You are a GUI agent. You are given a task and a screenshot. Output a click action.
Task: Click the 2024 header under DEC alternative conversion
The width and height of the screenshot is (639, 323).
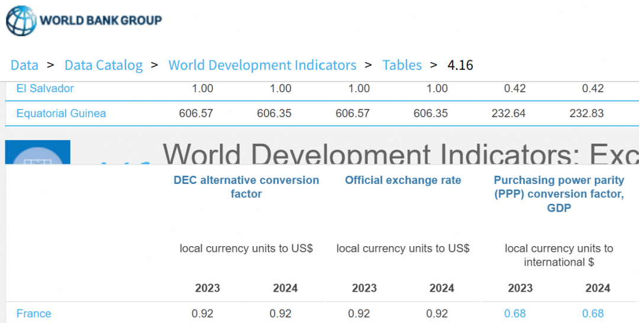coord(285,288)
